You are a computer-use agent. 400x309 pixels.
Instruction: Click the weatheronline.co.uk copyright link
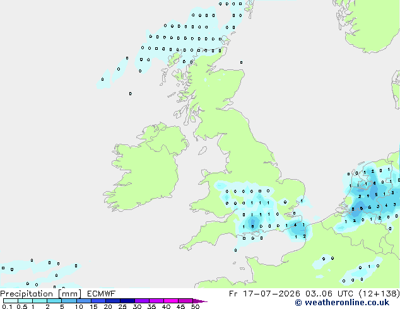coord(342,303)
